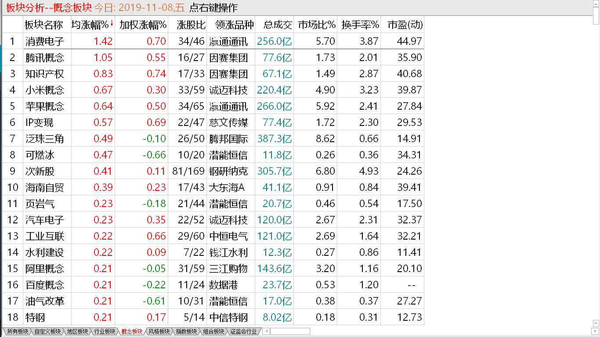Click the 板块分析--概念板块 title text
Viewport: 600px width, 337px height.
click(49, 8)
